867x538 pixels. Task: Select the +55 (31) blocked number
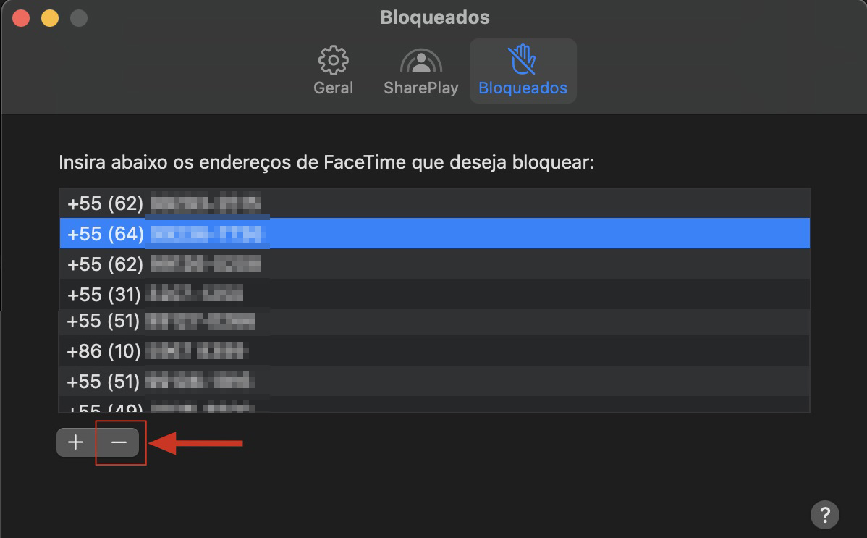(x=217, y=293)
